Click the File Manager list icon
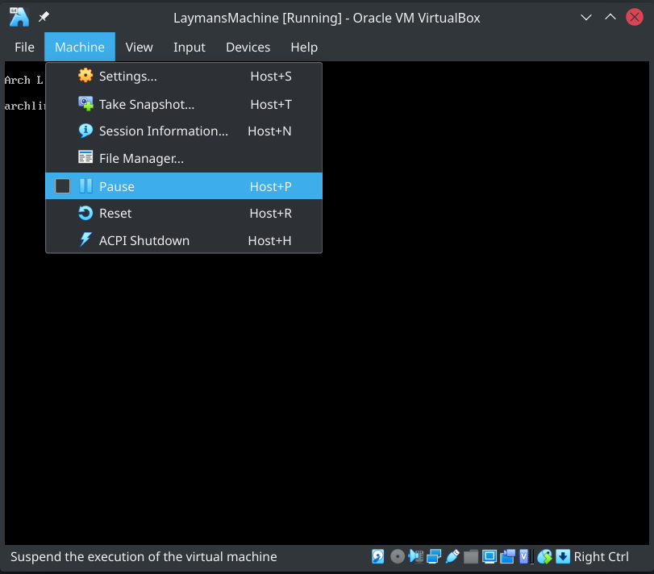Screen dimensions: 654x574 click(85, 157)
